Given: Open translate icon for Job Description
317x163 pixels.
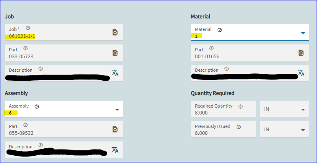Looking at the screenshot, I should pos(115,73).
